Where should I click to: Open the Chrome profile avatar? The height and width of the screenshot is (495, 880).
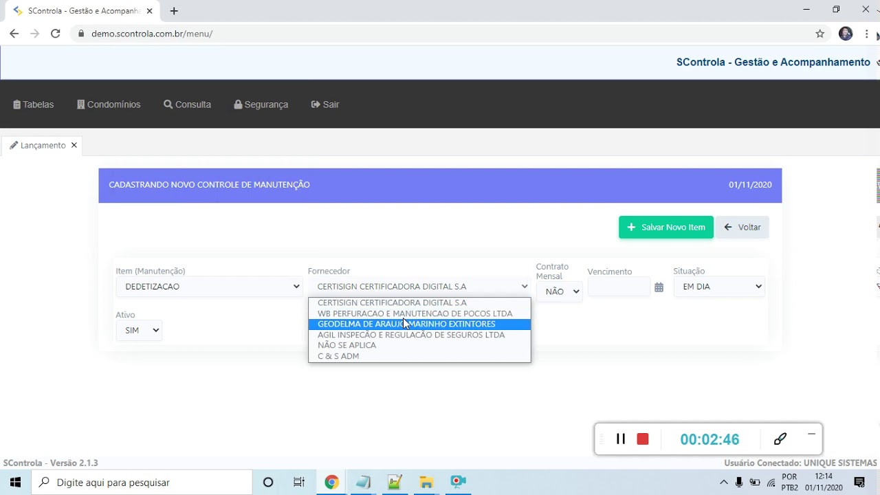coord(846,34)
